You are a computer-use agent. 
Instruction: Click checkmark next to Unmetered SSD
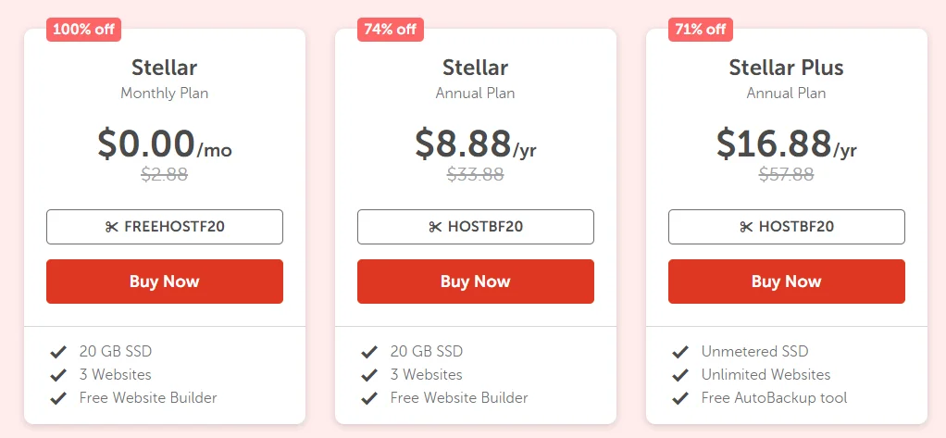tap(680, 352)
